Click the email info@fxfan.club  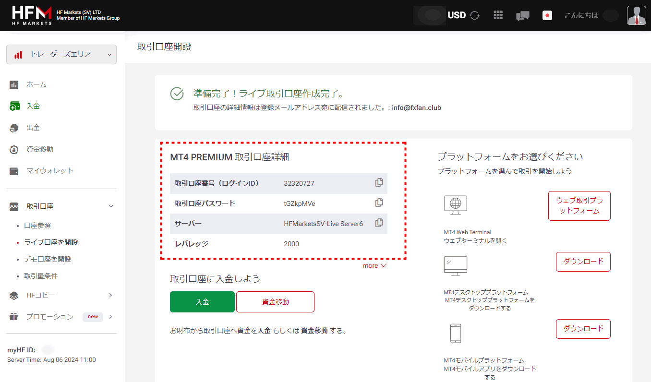tap(417, 107)
